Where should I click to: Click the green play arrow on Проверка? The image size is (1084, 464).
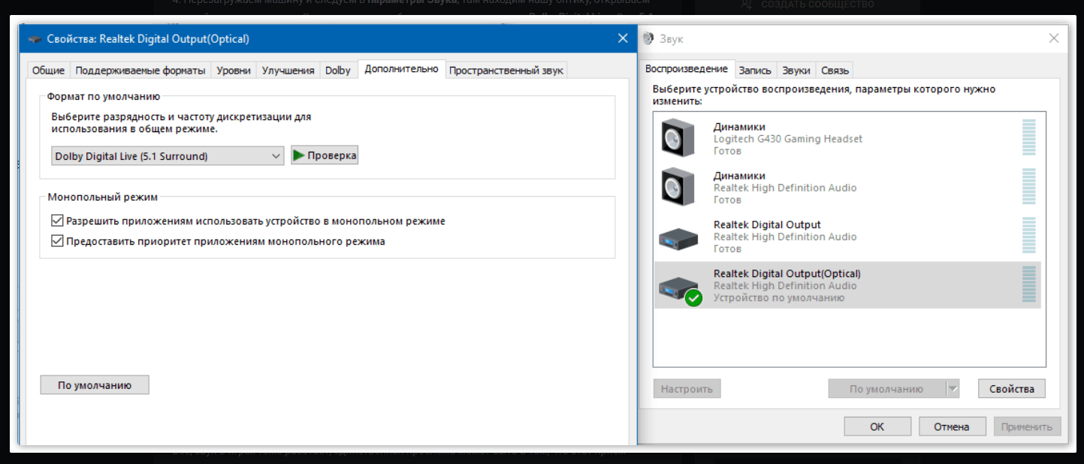299,155
